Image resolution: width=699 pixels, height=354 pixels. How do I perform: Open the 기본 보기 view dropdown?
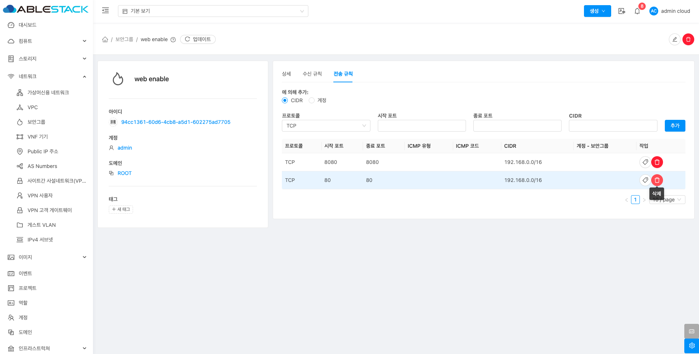pos(213,11)
